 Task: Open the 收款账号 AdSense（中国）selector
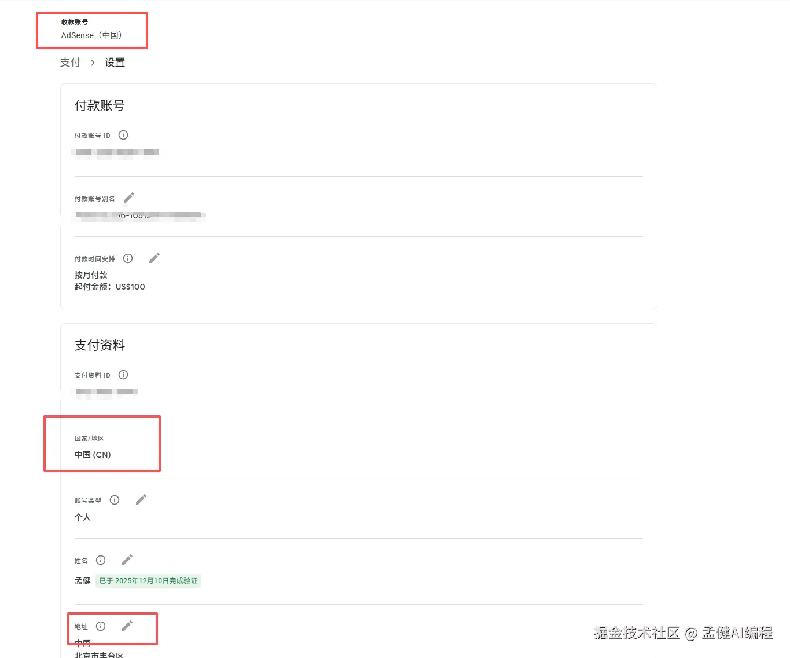[x=92, y=30]
